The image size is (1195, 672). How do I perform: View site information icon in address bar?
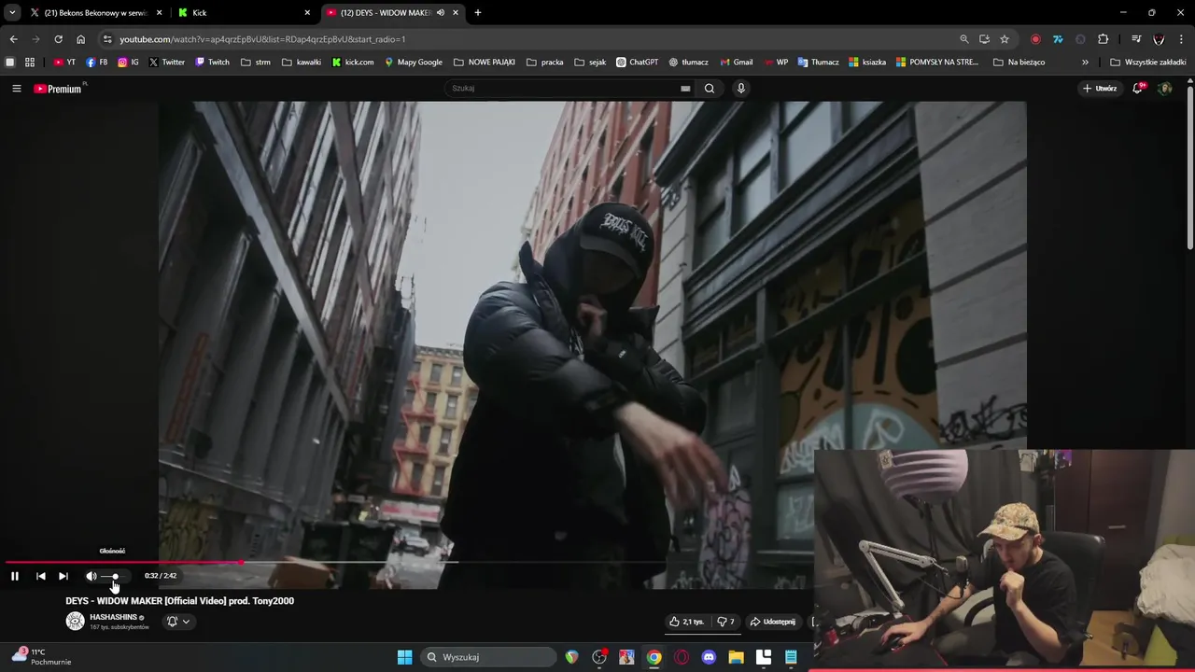(x=107, y=39)
